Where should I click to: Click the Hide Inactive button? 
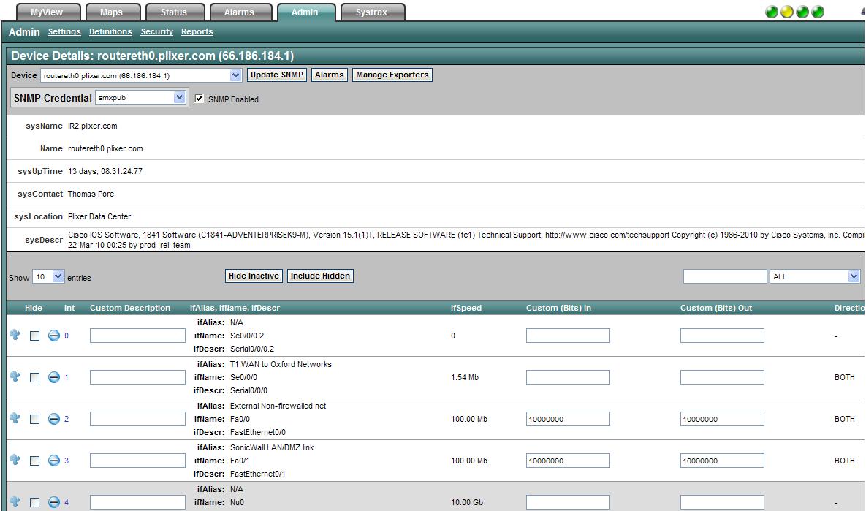[x=254, y=276]
